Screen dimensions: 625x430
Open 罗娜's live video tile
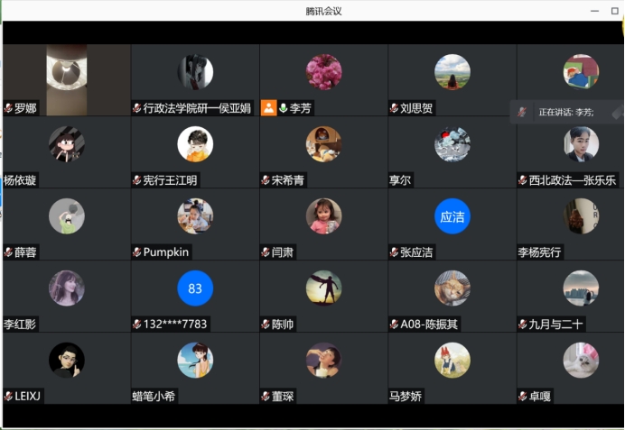[x=67, y=80]
